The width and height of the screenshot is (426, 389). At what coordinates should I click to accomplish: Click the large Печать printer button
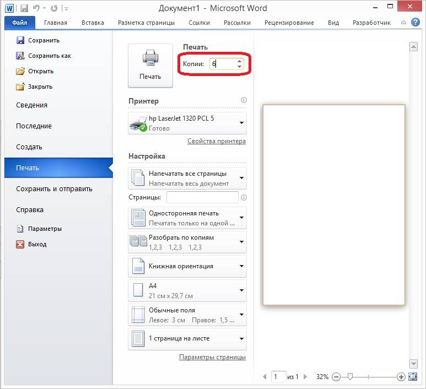pyautogui.click(x=150, y=66)
